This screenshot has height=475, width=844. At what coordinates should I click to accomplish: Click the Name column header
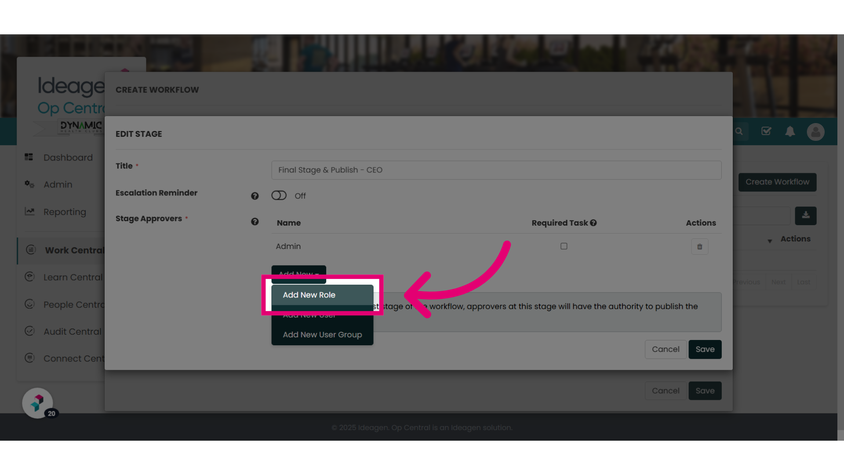pos(289,223)
